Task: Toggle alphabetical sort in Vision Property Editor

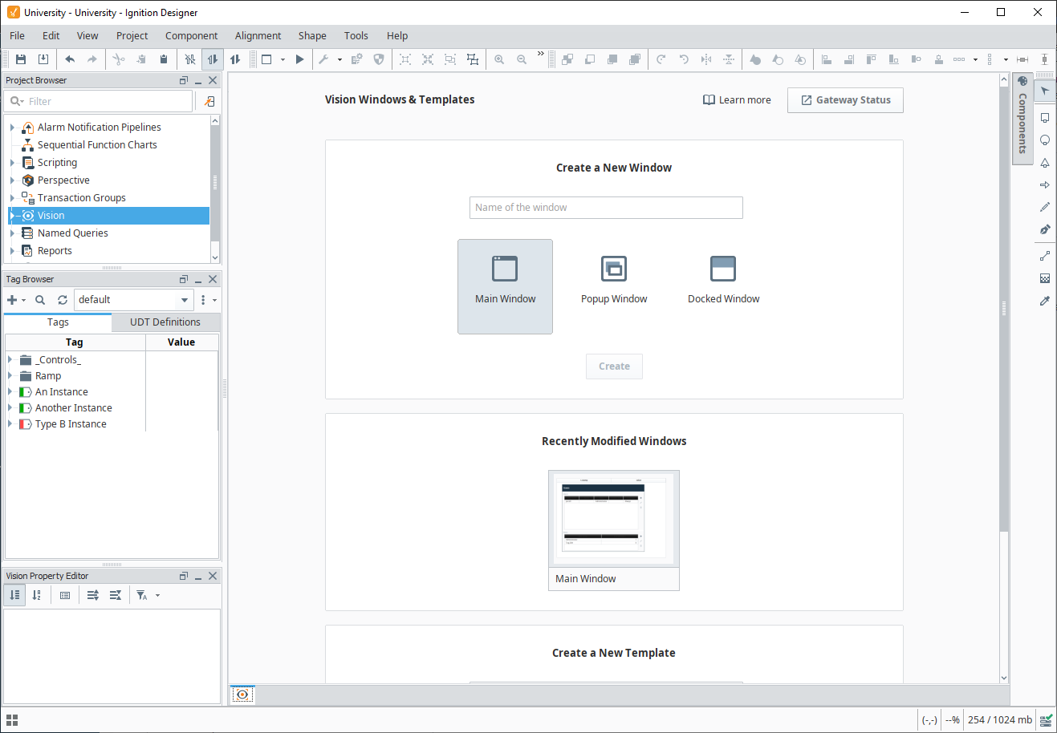Action: [x=37, y=595]
